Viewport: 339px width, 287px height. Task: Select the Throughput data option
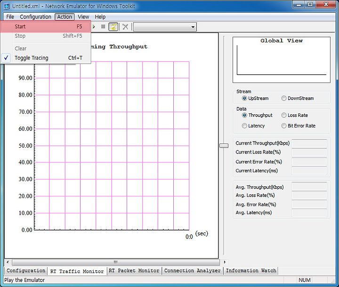pyautogui.click(x=257, y=115)
